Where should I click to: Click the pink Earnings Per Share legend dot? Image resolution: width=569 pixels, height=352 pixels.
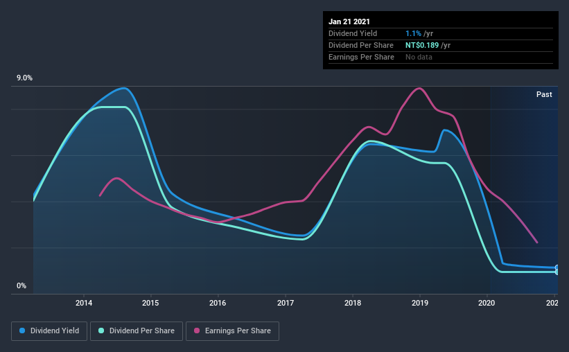[x=197, y=331]
